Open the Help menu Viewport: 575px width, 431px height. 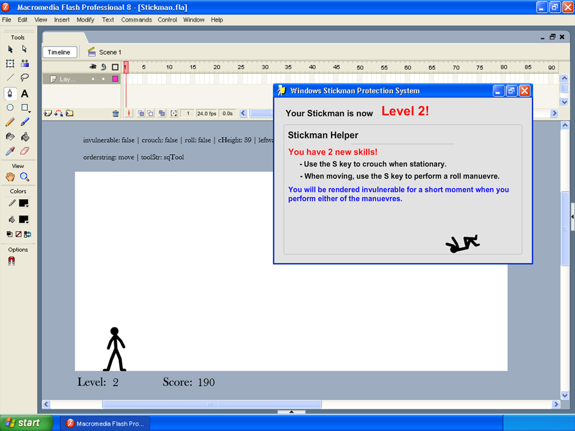click(217, 20)
